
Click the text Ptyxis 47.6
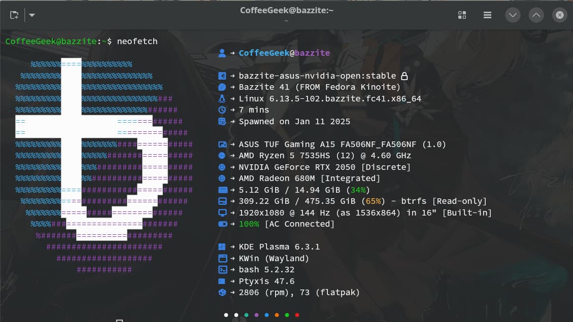(266, 281)
